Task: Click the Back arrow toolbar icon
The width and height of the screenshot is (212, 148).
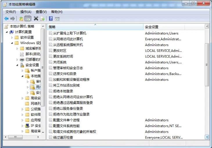Action: pos(6,19)
